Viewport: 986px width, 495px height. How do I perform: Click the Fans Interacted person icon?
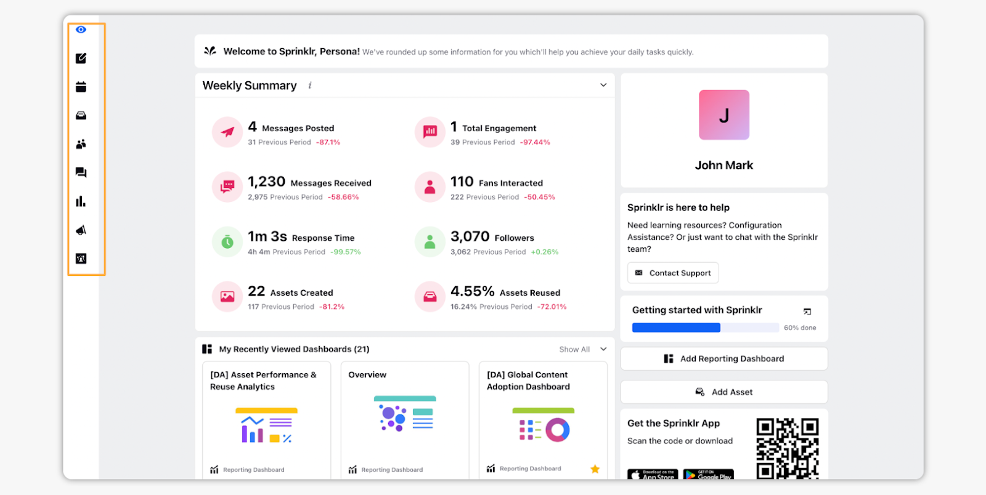point(430,187)
